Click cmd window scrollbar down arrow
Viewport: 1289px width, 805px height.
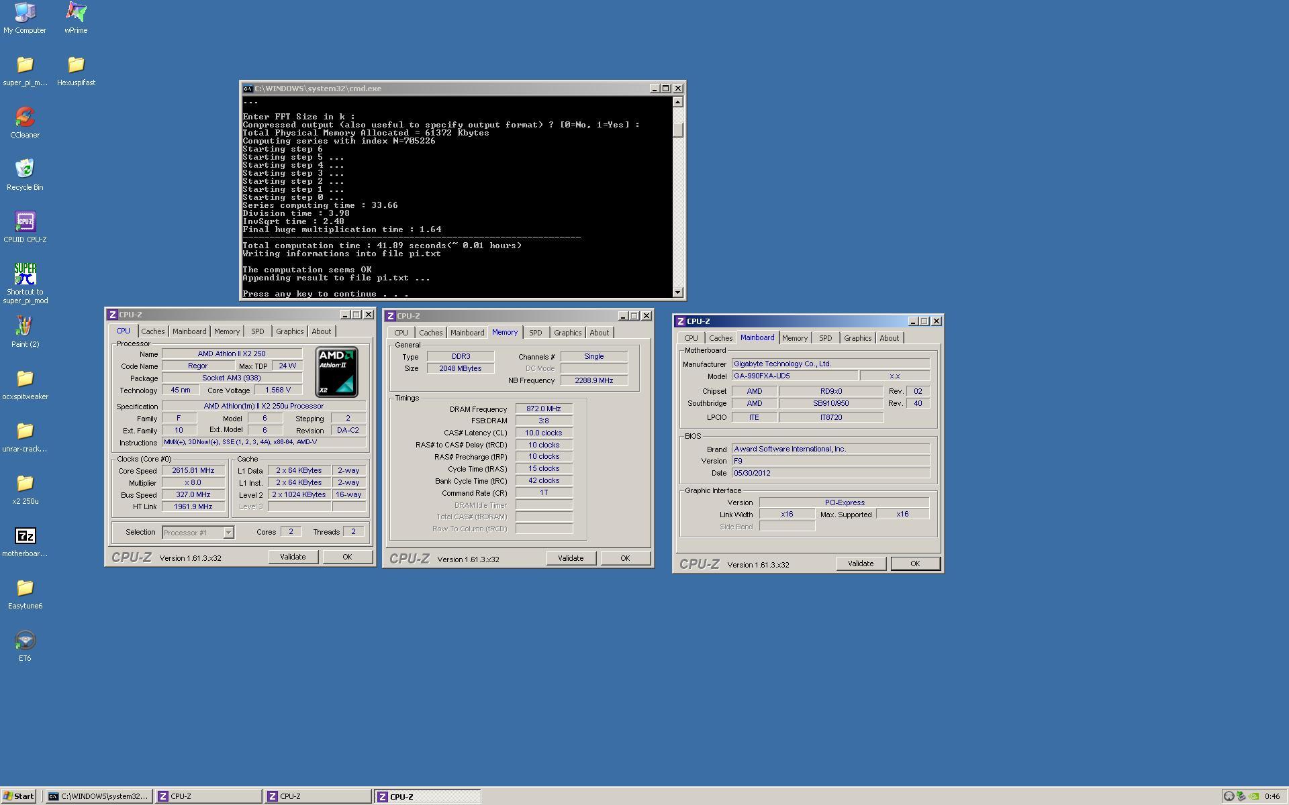coord(678,292)
